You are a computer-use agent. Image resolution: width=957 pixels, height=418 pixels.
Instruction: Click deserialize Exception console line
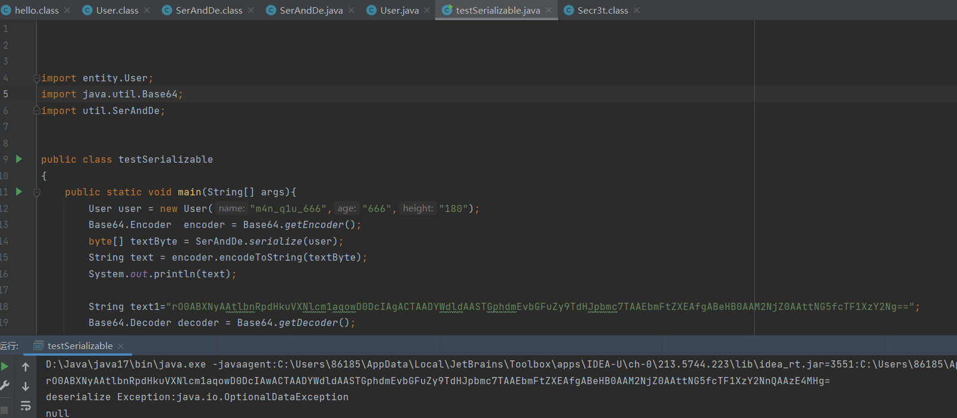coord(197,397)
